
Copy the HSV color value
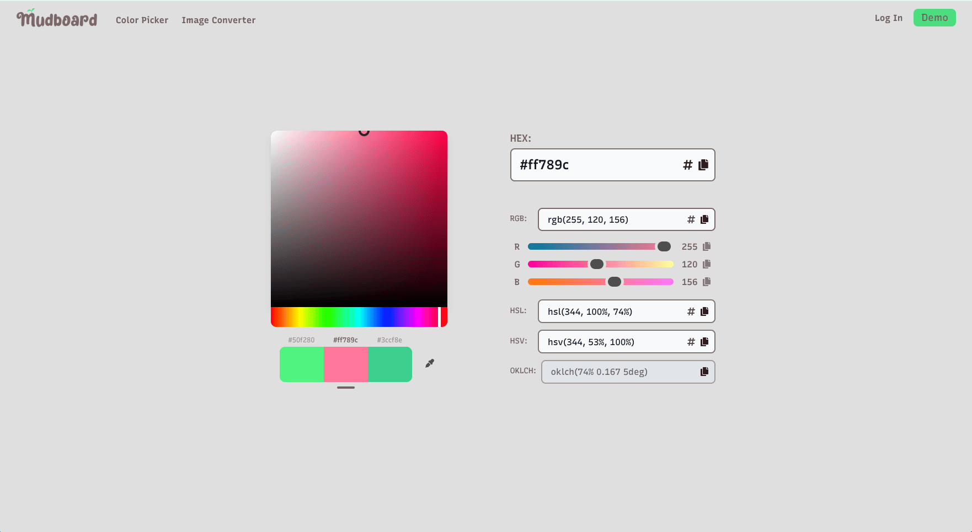pos(704,342)
